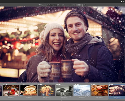This screenshot has height=101, width=125.
Task: Click the tag icon above the mulled wine thumbnail
Action: click(6, 84)
